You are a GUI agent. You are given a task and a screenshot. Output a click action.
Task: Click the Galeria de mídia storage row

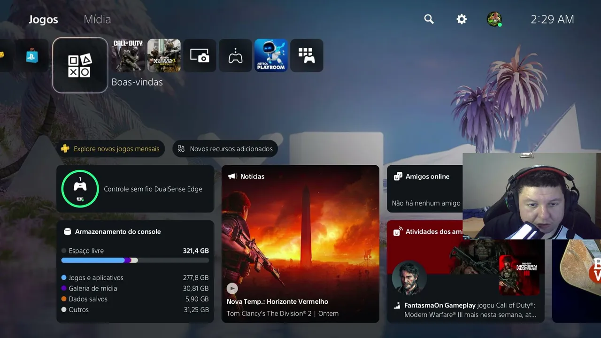pyautogui.click(x=135, y=288)
